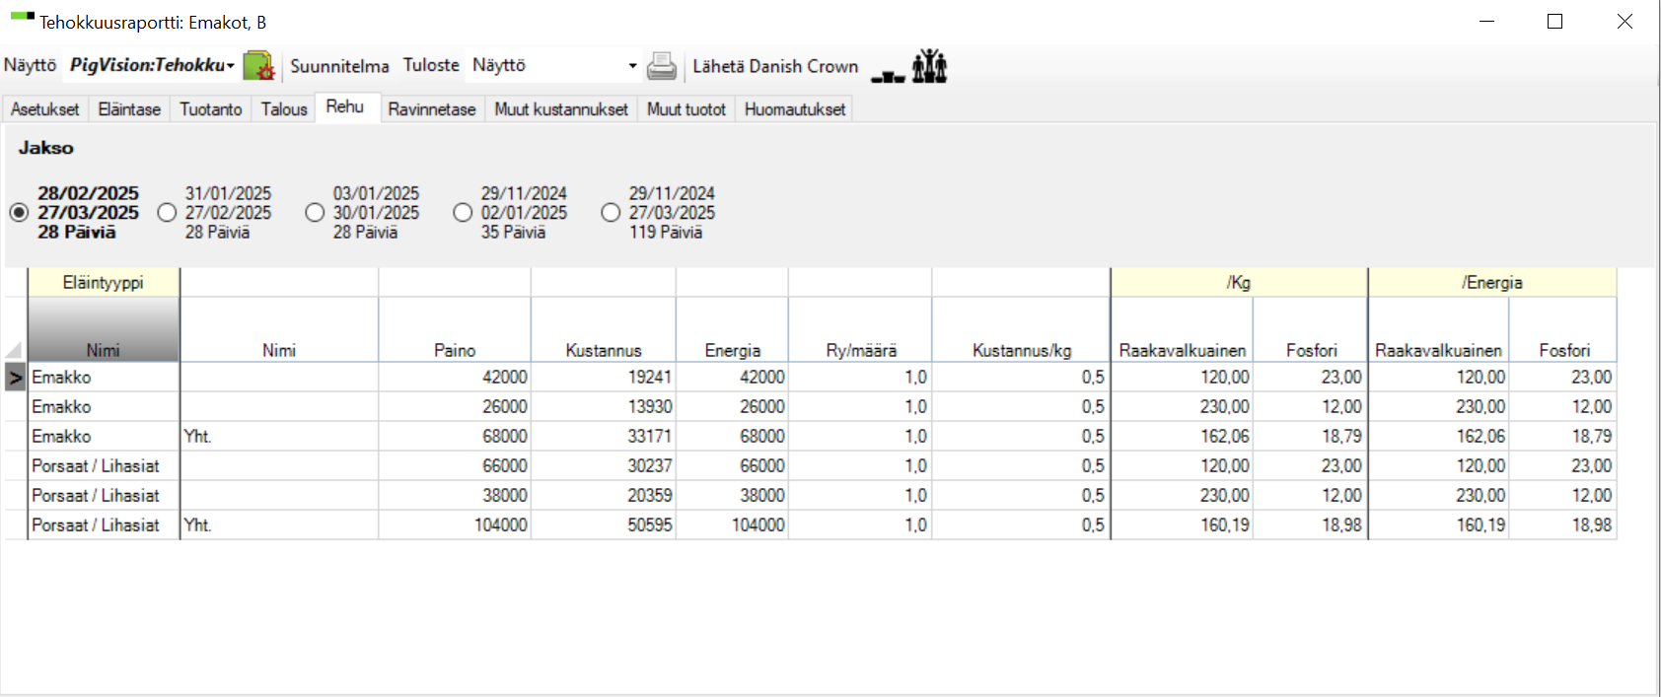Click Kustannus cell 50595
Screen dimensions: 1661x697
(604, 524)
